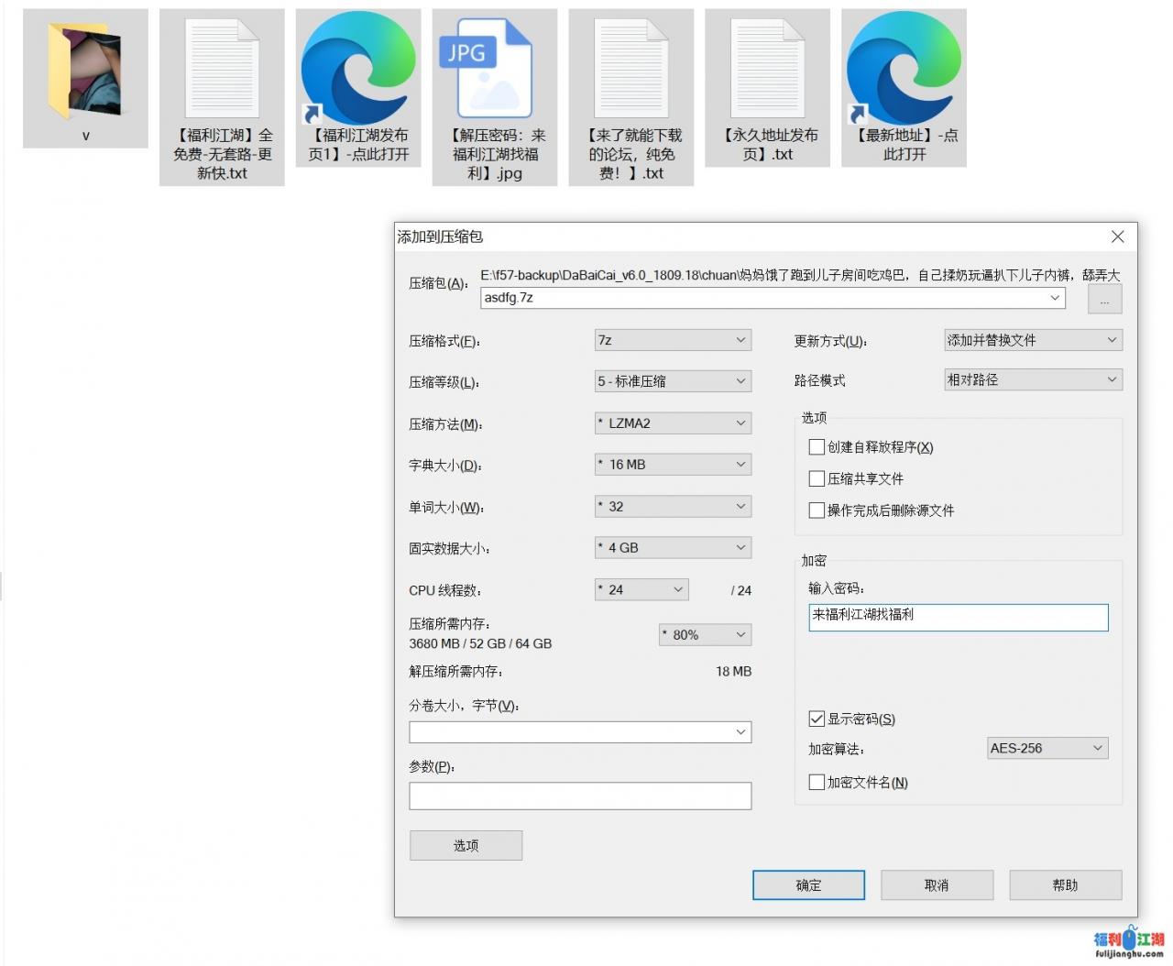Click the 确定 button

[x=808, y=885]
